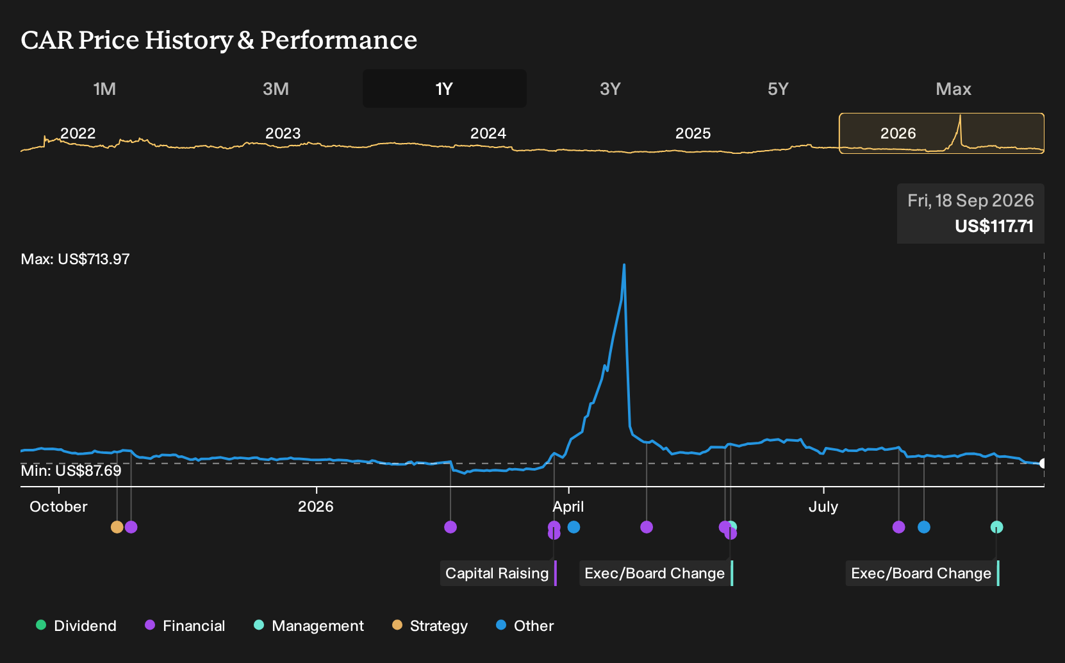The image size is (1065, 663).
Task: Click the 2022 section of overview chart
Action: (x=78, y=133)
